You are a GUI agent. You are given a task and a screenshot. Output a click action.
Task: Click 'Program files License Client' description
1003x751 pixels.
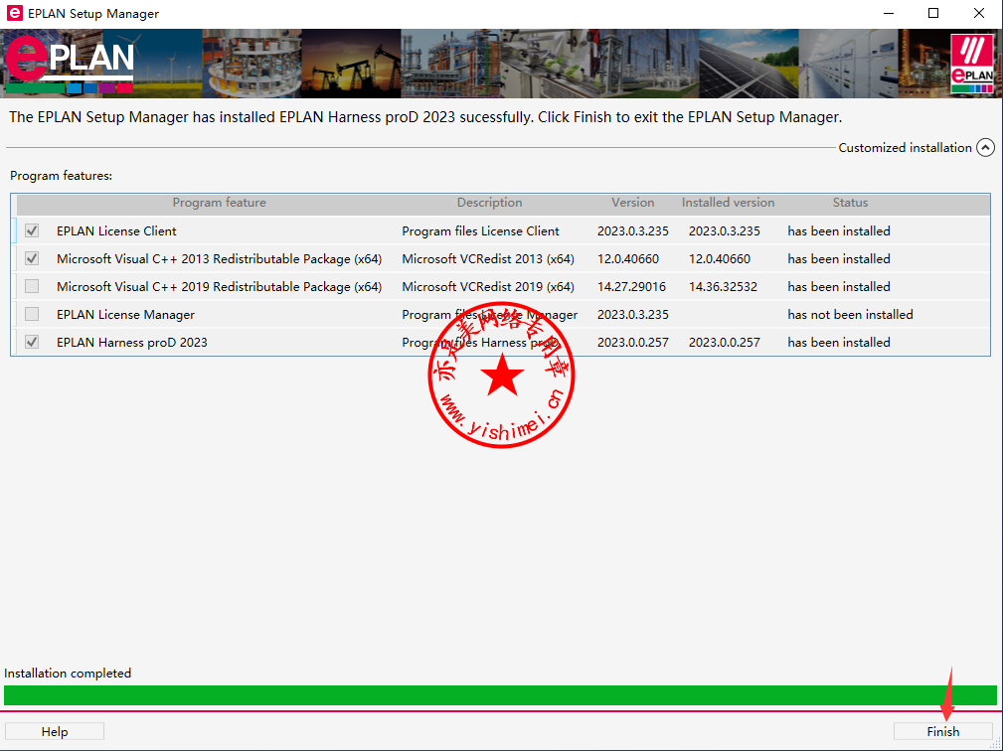(480, 230)
